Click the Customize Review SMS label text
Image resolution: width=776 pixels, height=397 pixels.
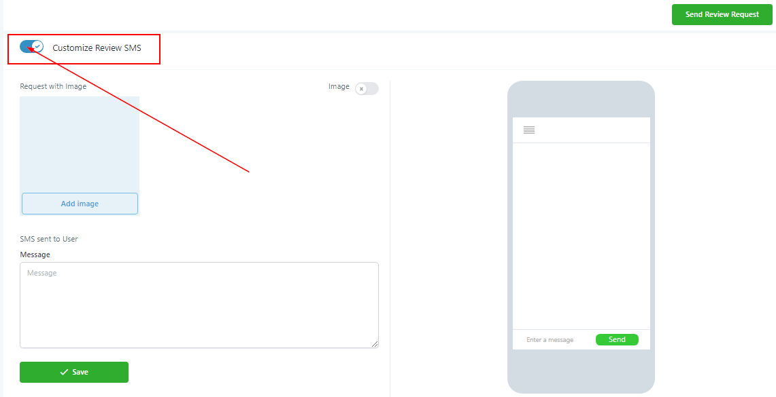click(x=97, y=48)
